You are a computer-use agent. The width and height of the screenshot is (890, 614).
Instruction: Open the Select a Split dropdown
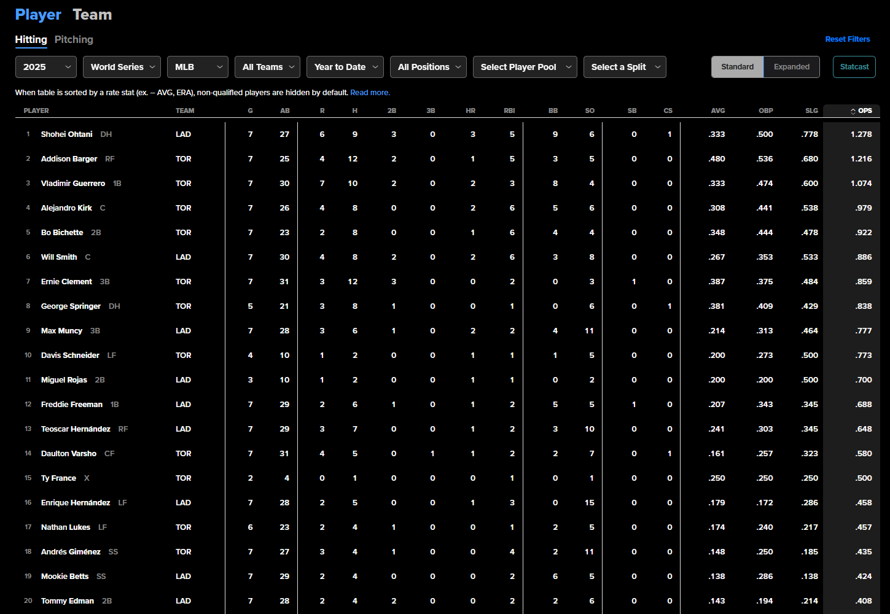tap(625, 67)
